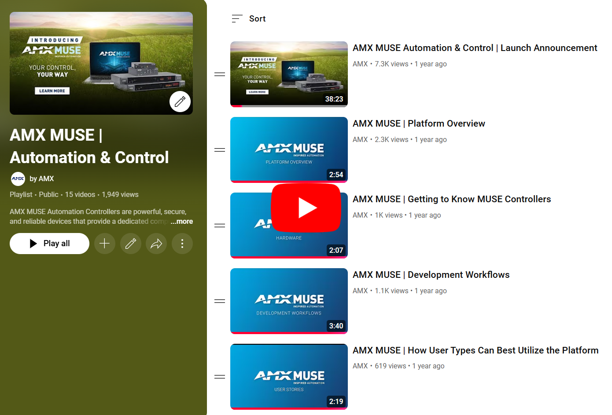Screen dimensions: 612x415
Task: Click the AMX channel avatar icon
Action: [18, 178]
